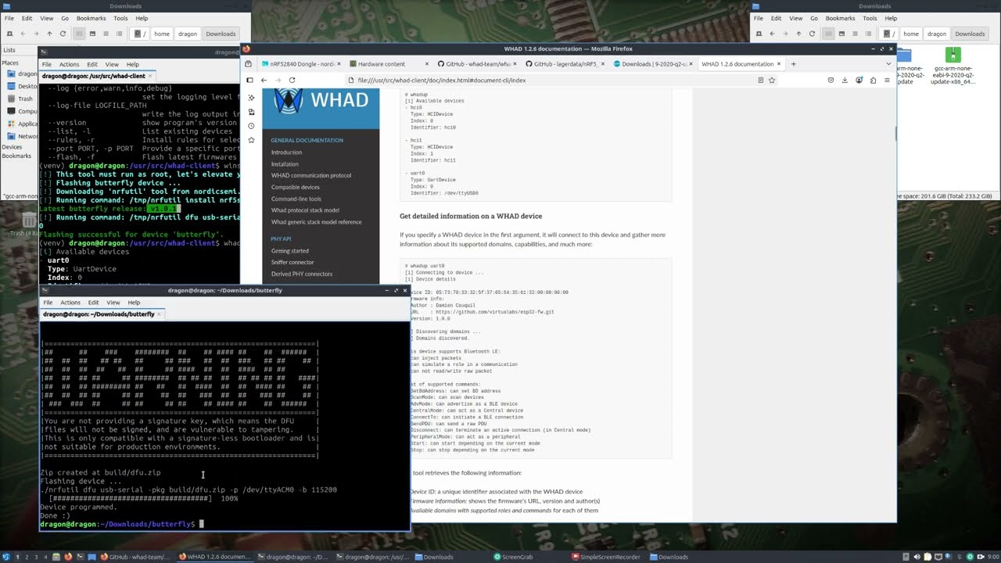The width and height of the screenshot is (1001, 563).
Task: Switch to Downloads 9-2020-q2 browser tab
Action: 653,64
